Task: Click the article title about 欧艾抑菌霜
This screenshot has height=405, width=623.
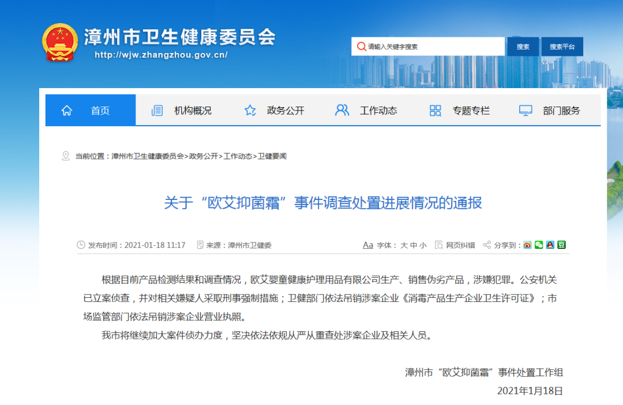Action: (x=323, y=203)
